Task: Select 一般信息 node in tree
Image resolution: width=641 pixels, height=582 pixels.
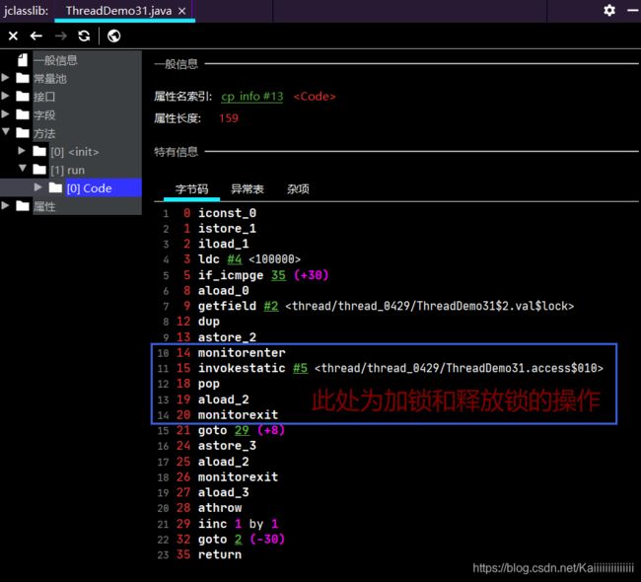Action: (55, 60)
